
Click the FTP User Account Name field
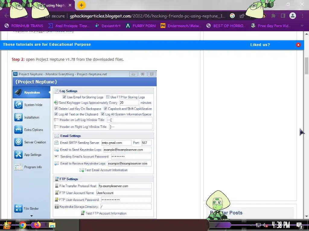click(x=124, y=193)
